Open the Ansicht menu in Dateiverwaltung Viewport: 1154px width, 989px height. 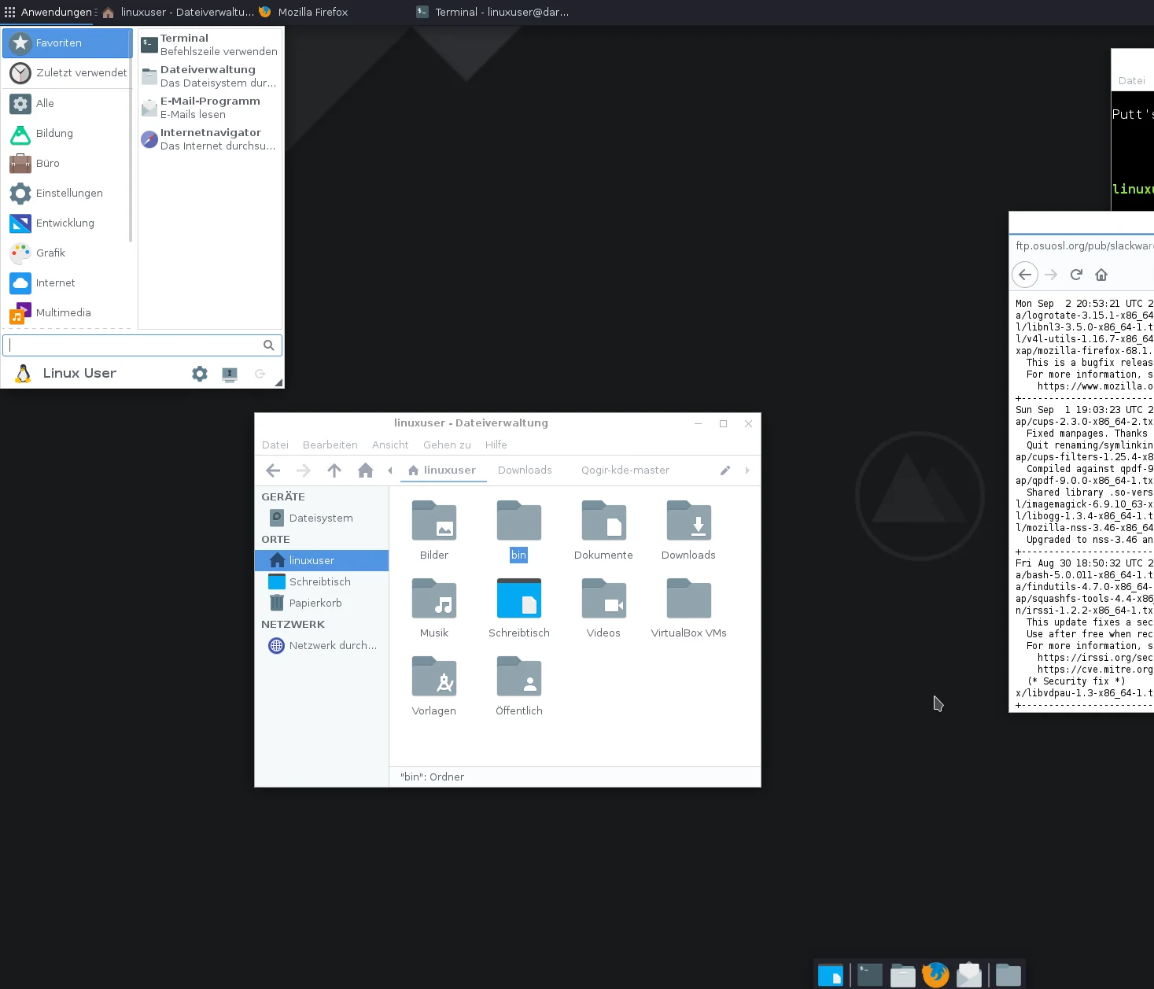click(390, 445)
